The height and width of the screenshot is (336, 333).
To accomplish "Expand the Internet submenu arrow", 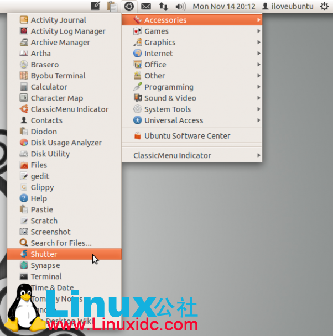I will pyautogui.click(x=258, y=54).
